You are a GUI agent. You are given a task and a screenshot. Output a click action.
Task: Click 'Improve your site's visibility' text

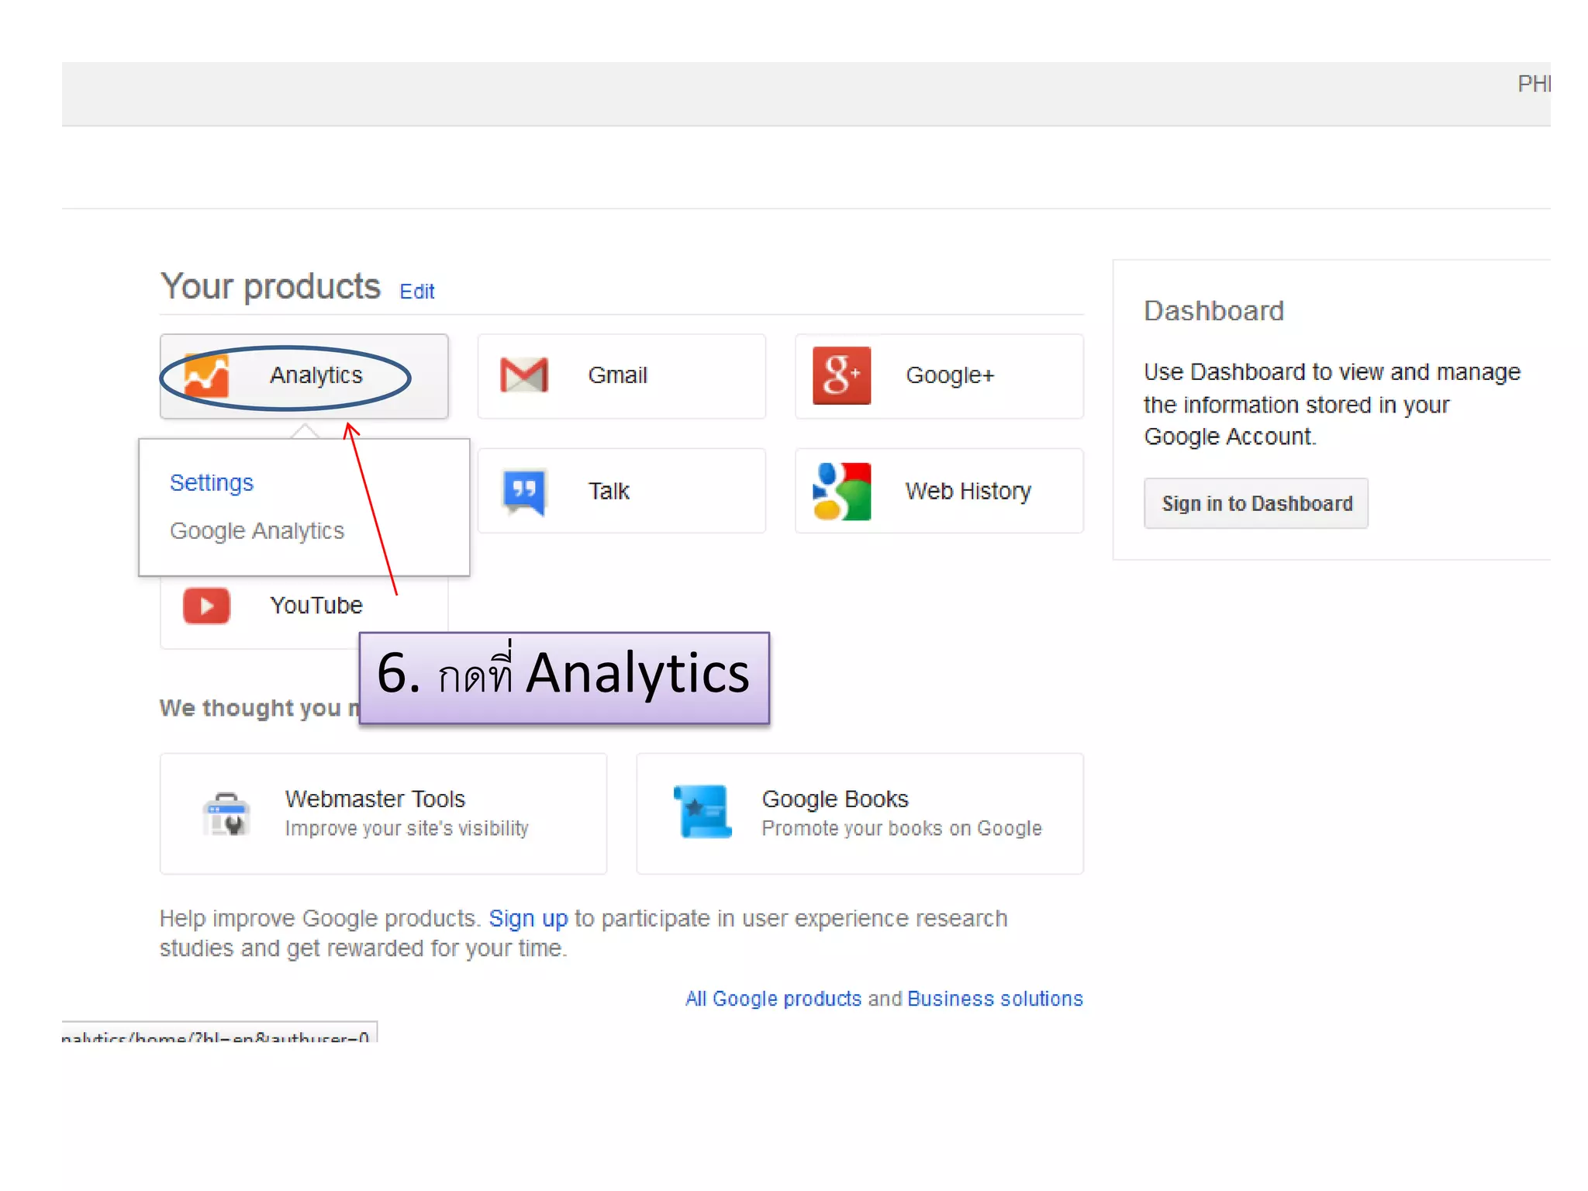click(406, 829)
